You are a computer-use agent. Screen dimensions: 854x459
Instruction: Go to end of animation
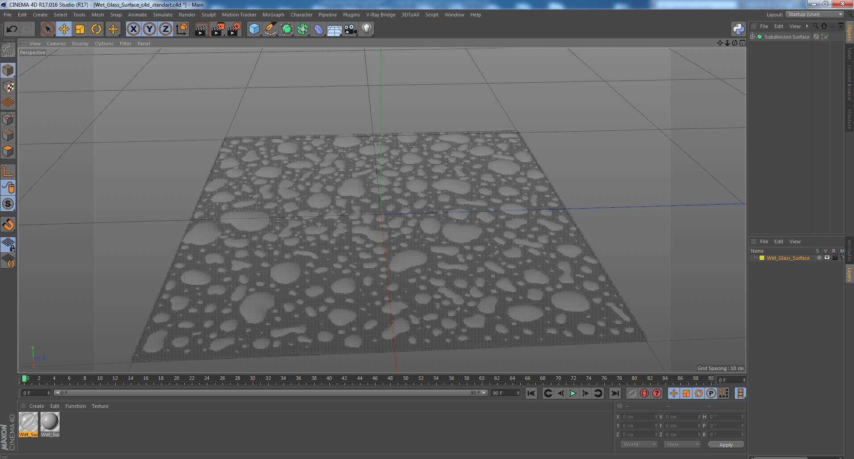615,393
